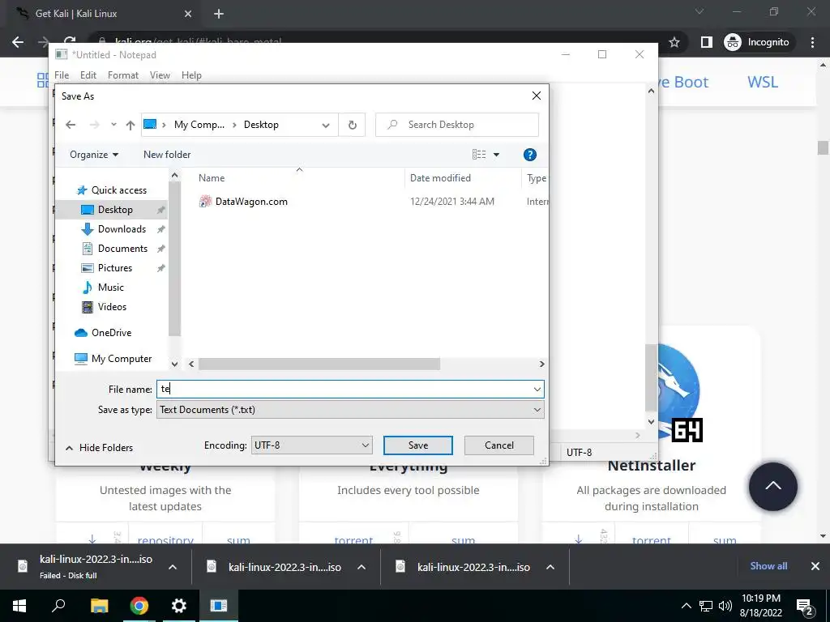Click the change view icon
This screenshot has height=622, width=830.
pyautogui.click(x=479, y=155)
